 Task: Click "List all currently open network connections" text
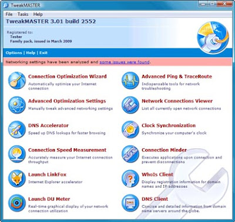pos(182,108)
